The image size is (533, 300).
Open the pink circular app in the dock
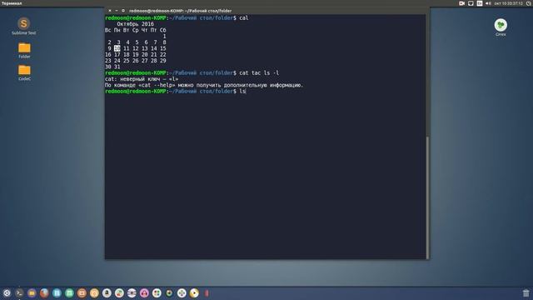click(x=144, y=292)
